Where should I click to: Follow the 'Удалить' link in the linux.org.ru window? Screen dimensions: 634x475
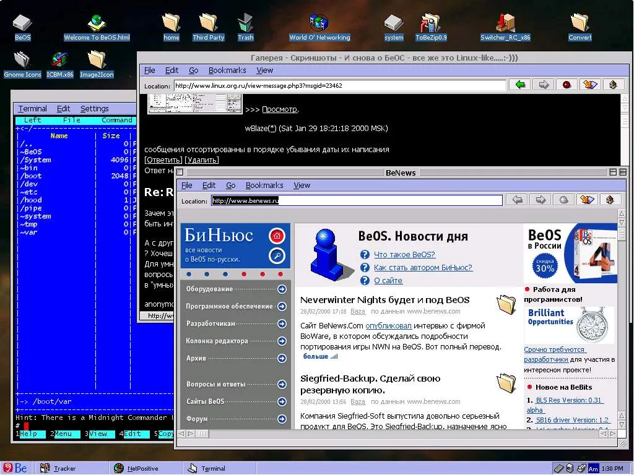pyautogui.click(x=202, y=160)
